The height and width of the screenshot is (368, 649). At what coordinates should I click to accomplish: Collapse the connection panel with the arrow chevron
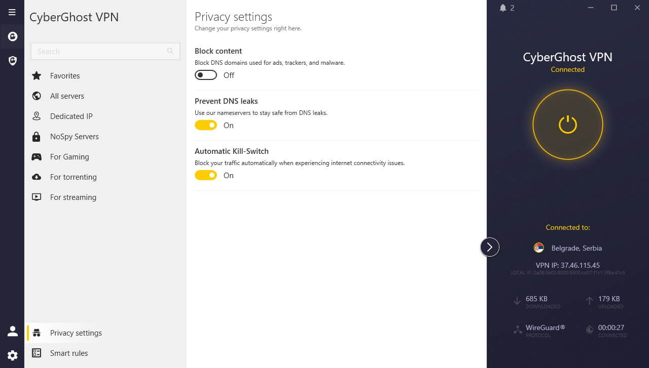489,247
